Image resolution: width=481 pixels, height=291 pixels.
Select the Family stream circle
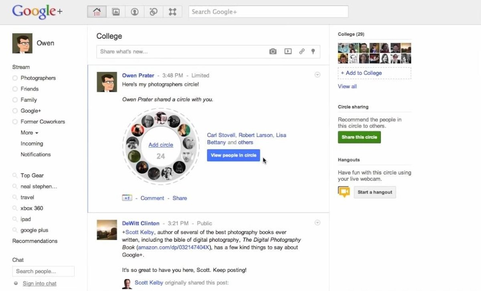tap(28, 100)
